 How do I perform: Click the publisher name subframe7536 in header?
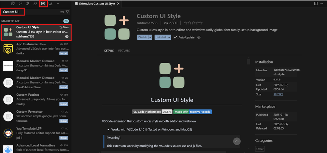147,23
